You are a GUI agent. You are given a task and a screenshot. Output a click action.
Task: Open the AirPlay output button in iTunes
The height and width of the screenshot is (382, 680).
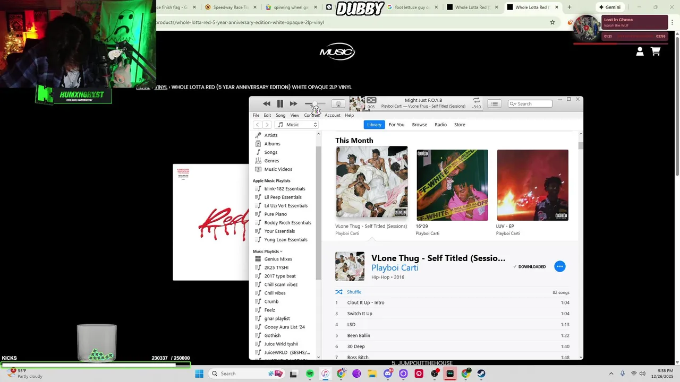coord(338,104)
